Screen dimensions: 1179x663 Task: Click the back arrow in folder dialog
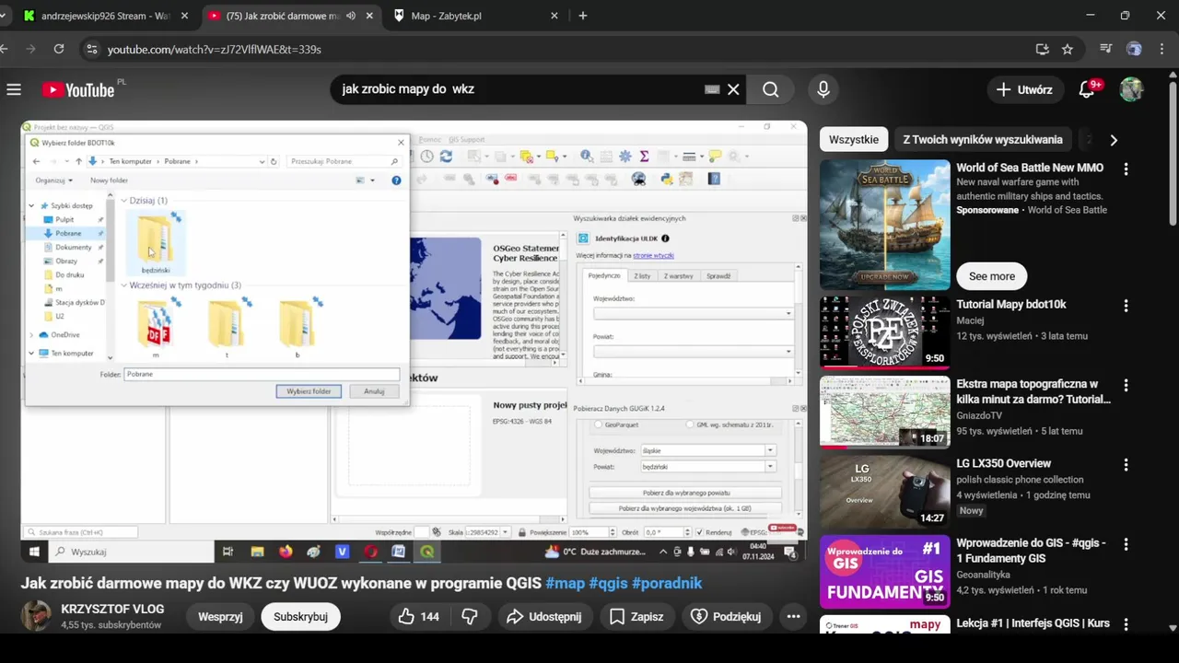click(x=37, y=161)
